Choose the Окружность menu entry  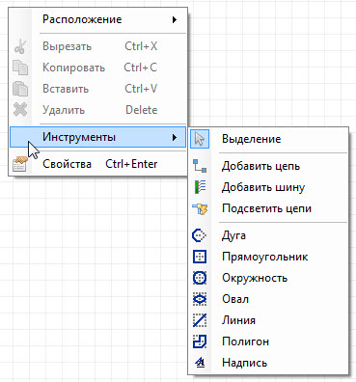pos(269,278)
